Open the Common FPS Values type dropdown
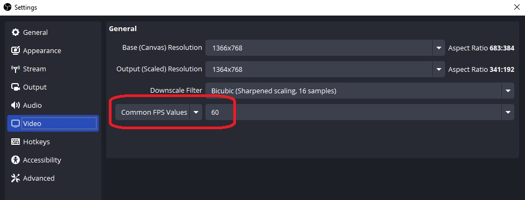The width and height of the screenshot is (525, 200). coord(159,112)
